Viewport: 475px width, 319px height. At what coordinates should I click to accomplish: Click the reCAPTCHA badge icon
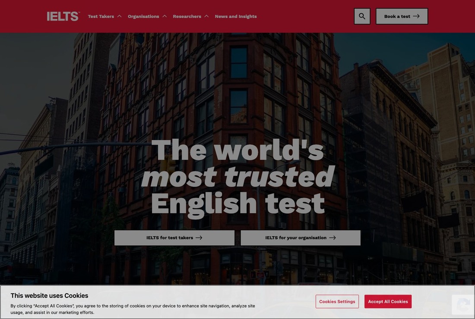pyautogui.click(x=463, y=305)
